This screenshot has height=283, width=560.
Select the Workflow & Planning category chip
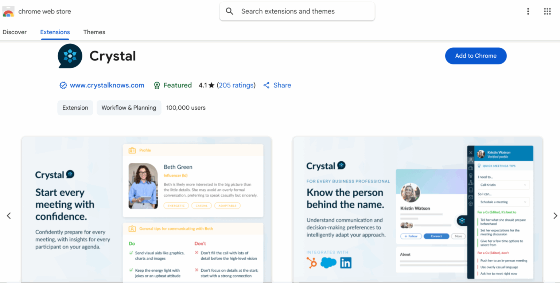[129, 107]
